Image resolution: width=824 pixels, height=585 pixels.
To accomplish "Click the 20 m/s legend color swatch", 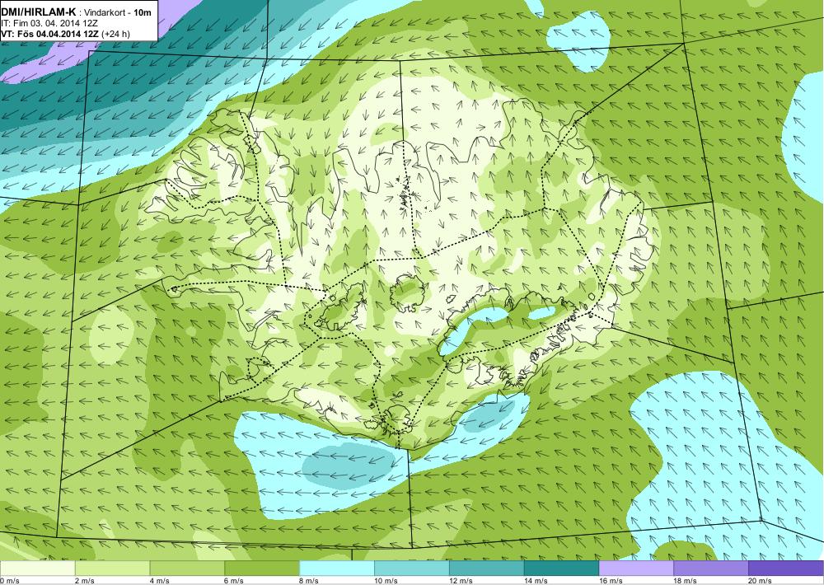I will point(786,569).
